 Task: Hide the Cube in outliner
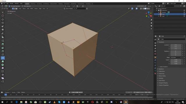(184, 14)
